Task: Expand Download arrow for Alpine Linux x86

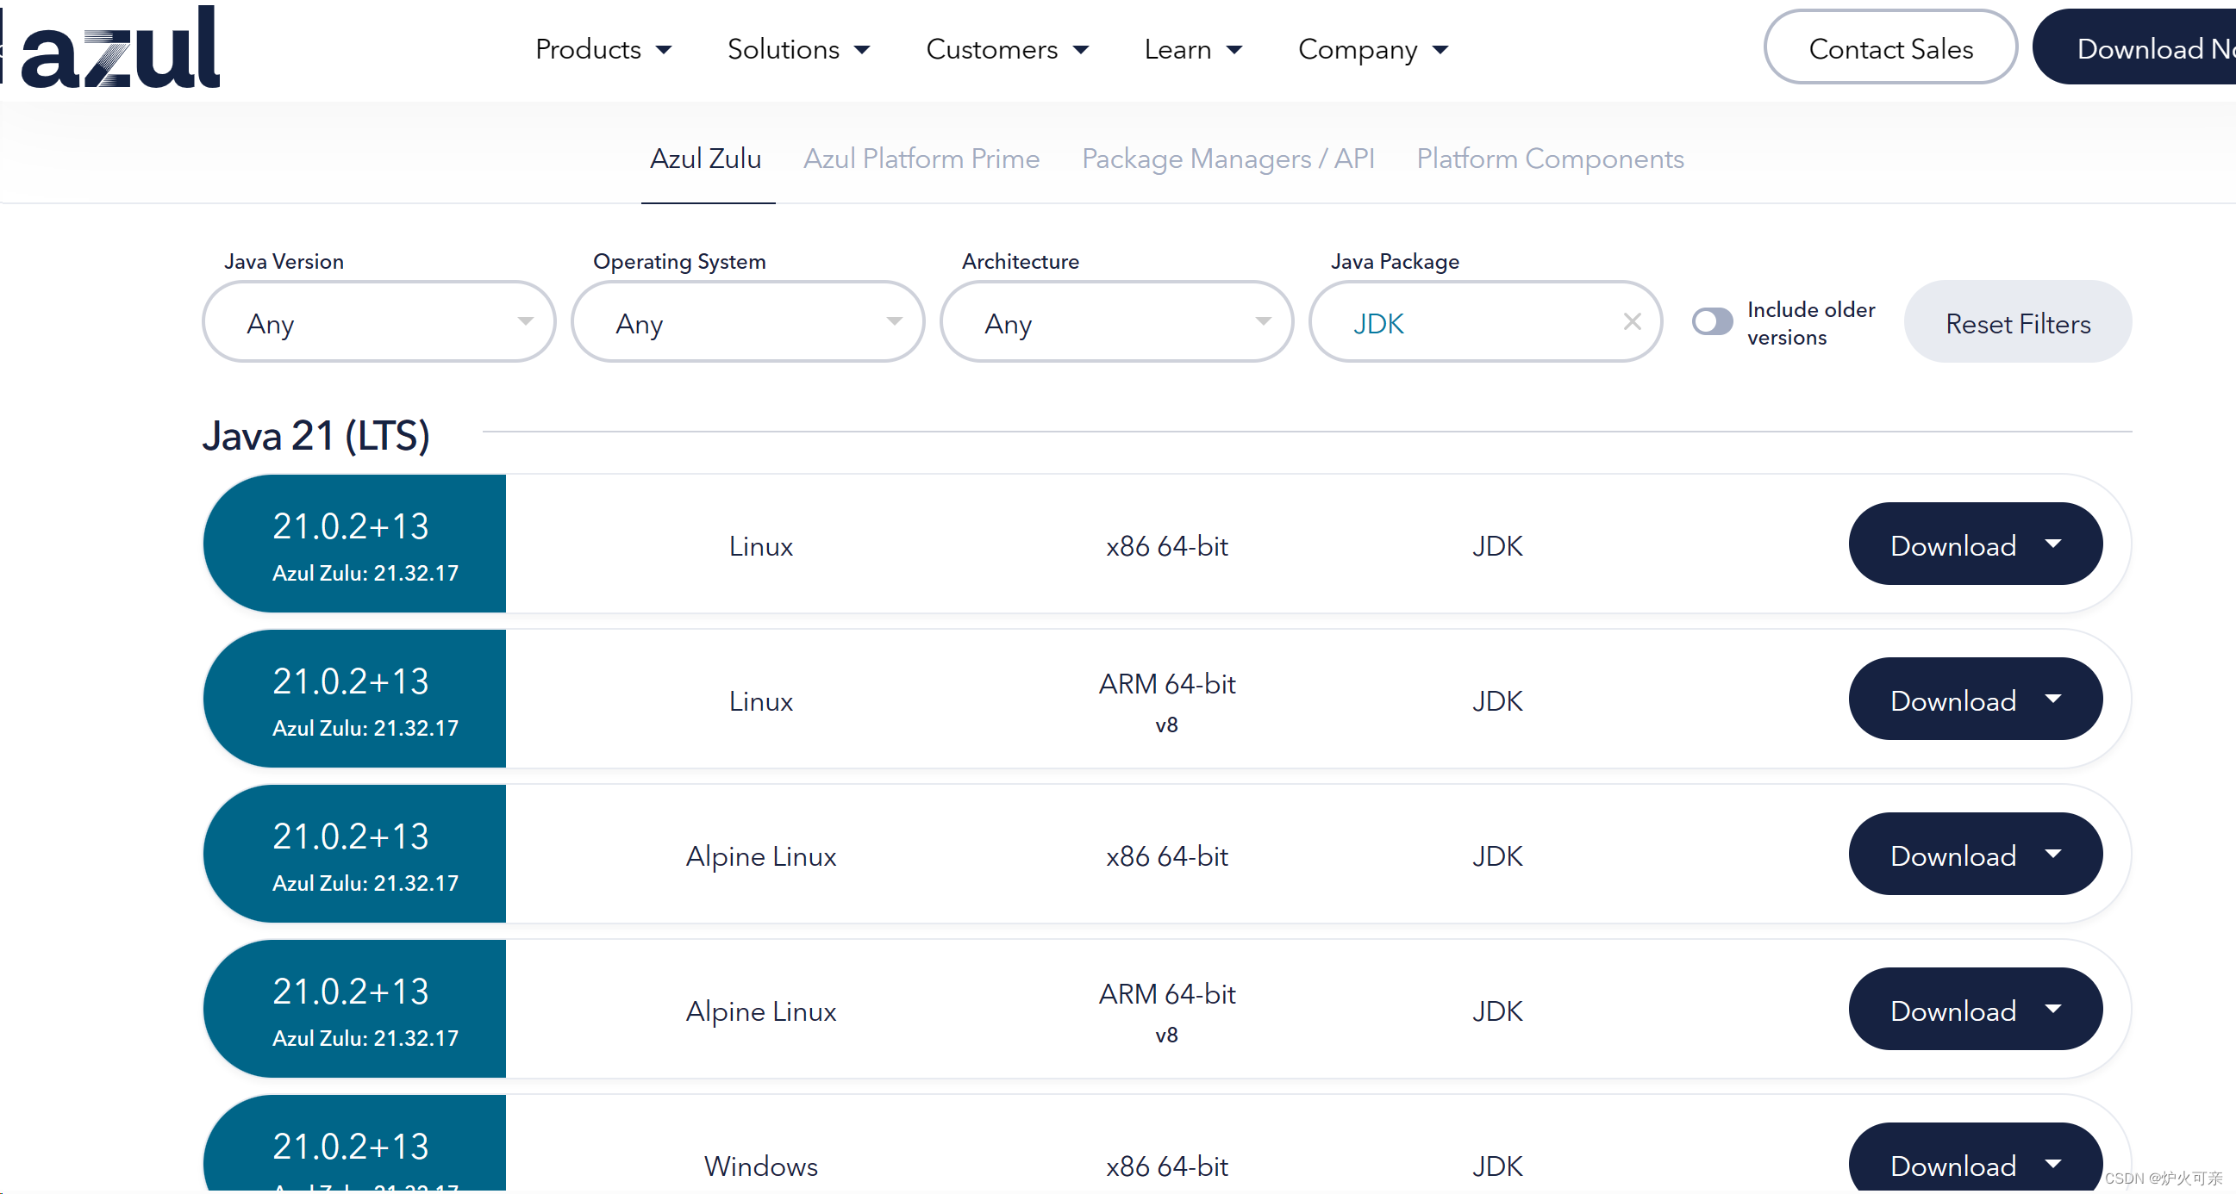Action: [x=2052, y=855]
